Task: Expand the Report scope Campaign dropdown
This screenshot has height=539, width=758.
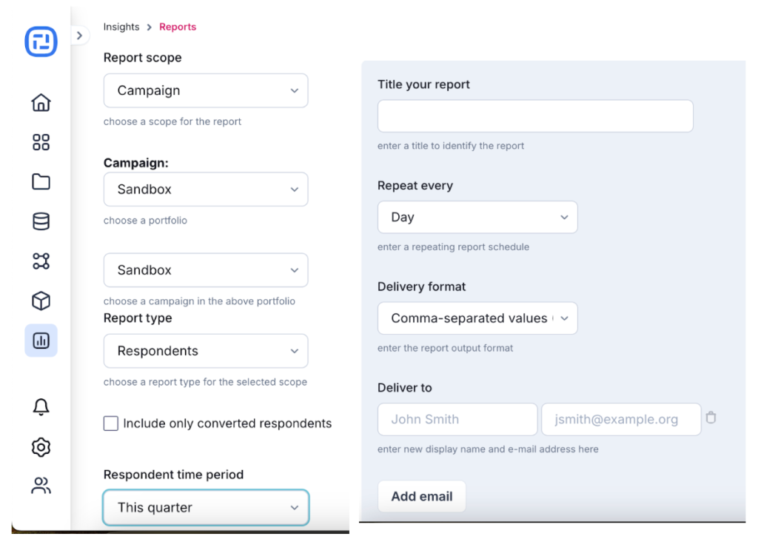Action: (x=206, y=90)
